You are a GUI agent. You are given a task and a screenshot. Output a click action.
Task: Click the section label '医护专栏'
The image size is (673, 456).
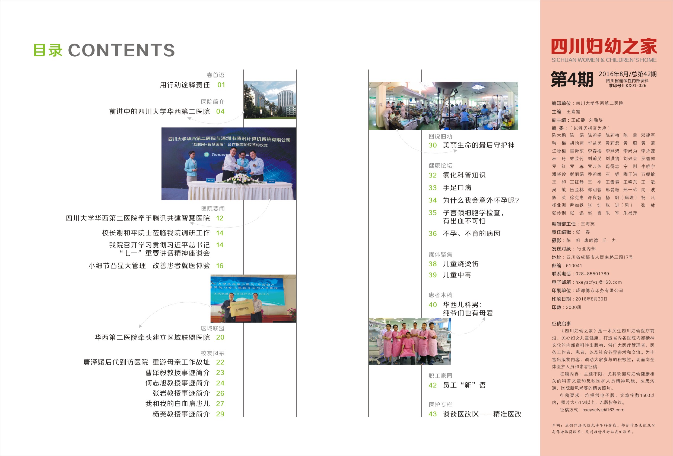pos(440,405)
